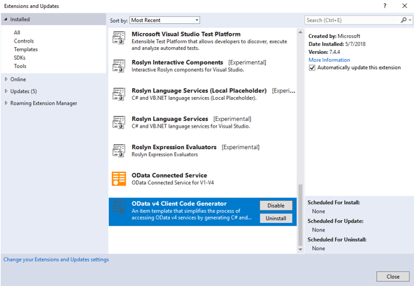Close the Extensions and Updates dialog with X
The height and width of the screenshot is (286, 414).
(405, 6)
